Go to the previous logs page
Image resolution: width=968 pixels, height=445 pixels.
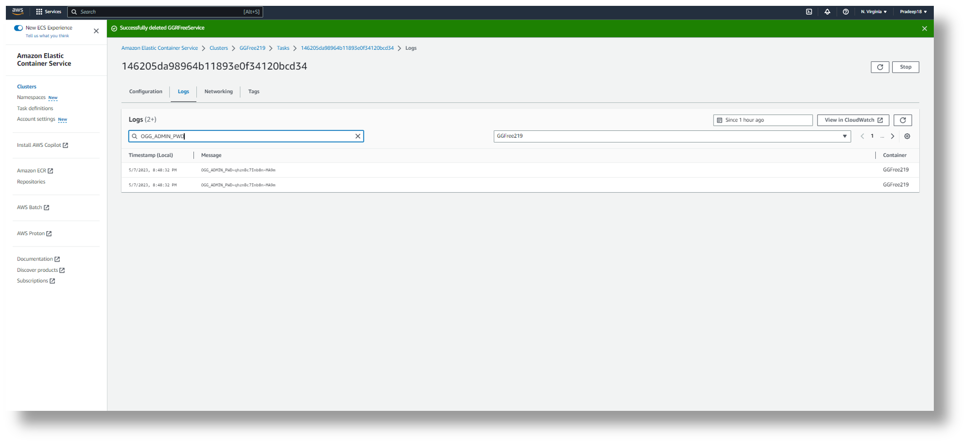click(x=862, y=136)
